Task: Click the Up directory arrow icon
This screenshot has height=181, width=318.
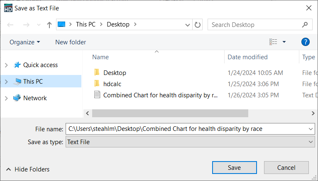Action: [49, 25]
